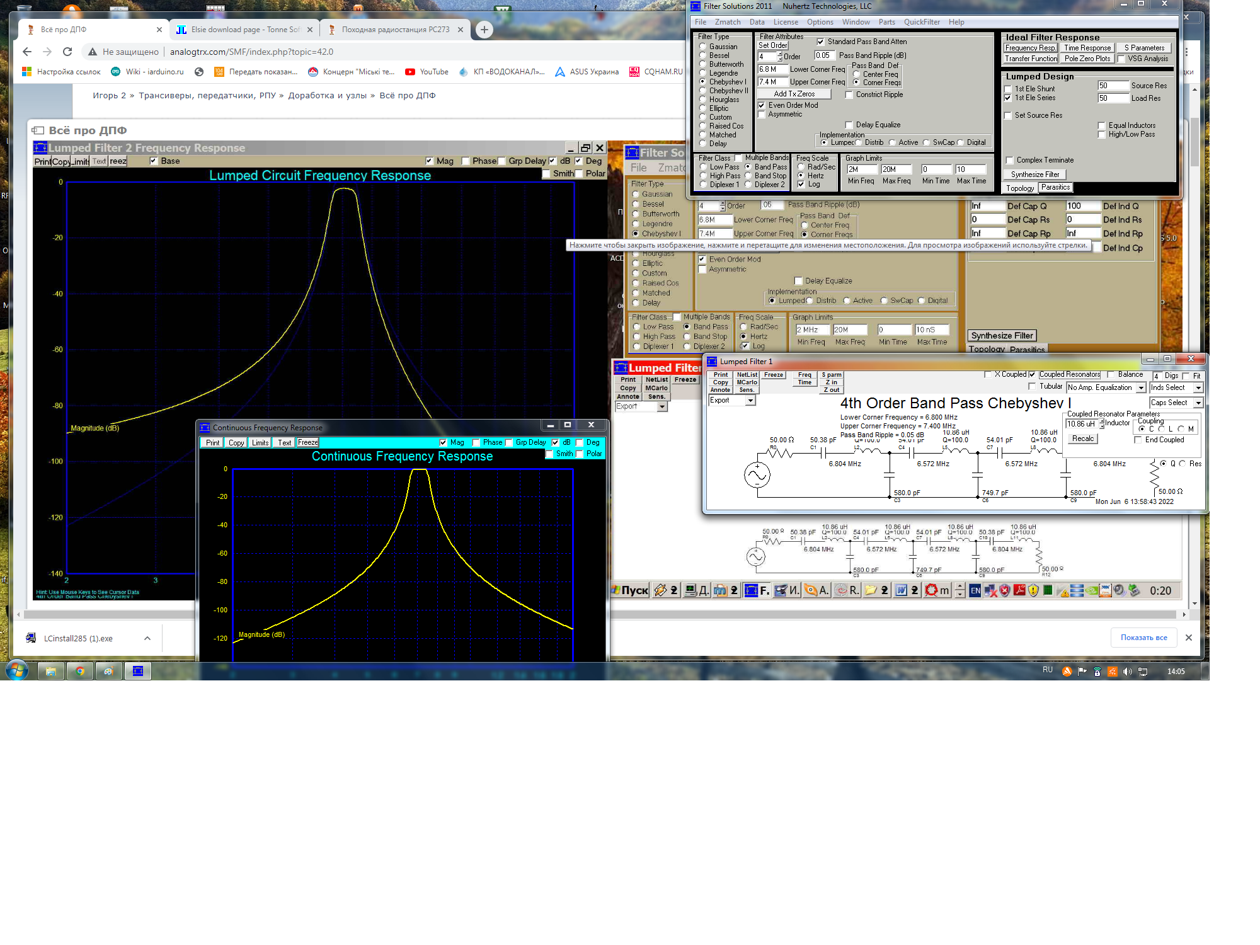Open the QuickFilter menu
The image size is (1260, 945).
[921, 22]
